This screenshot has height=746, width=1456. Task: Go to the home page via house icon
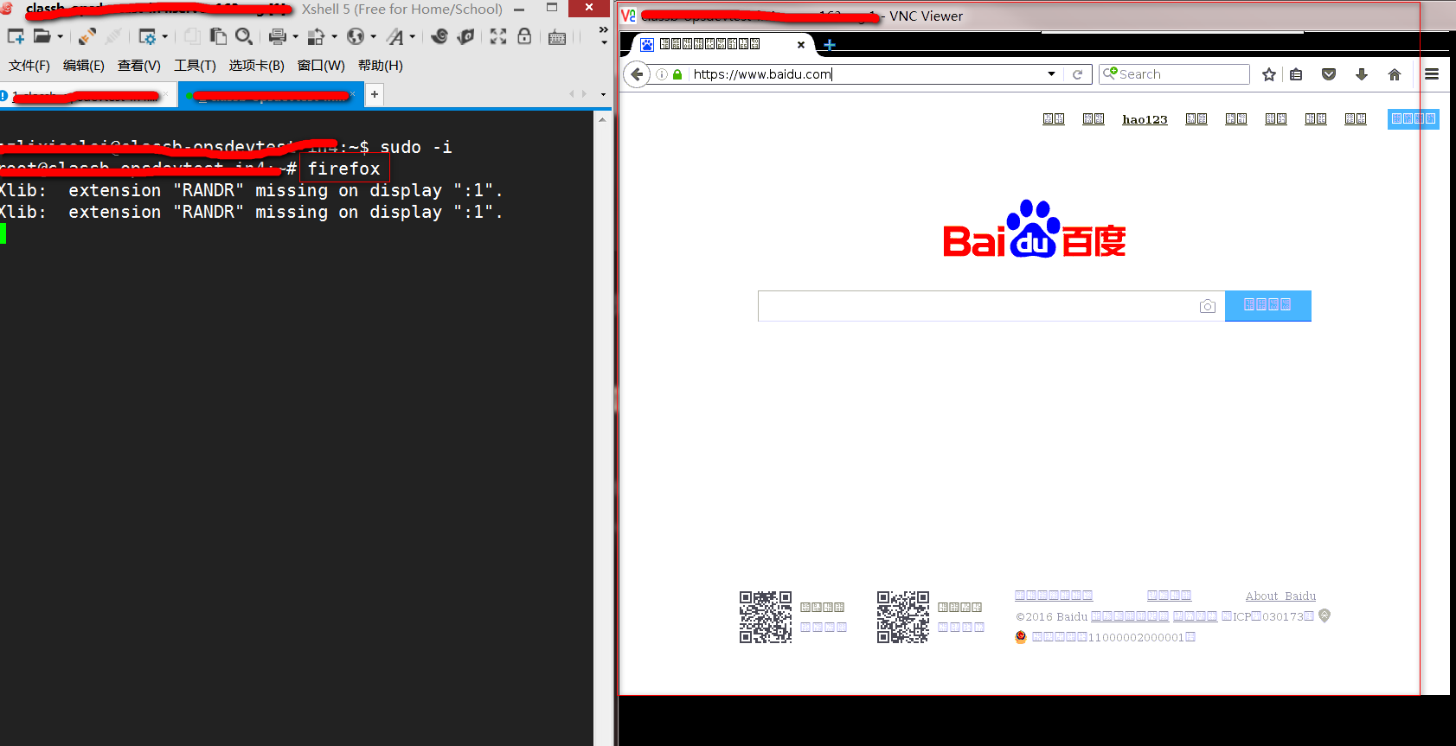tap(1395, 74)
